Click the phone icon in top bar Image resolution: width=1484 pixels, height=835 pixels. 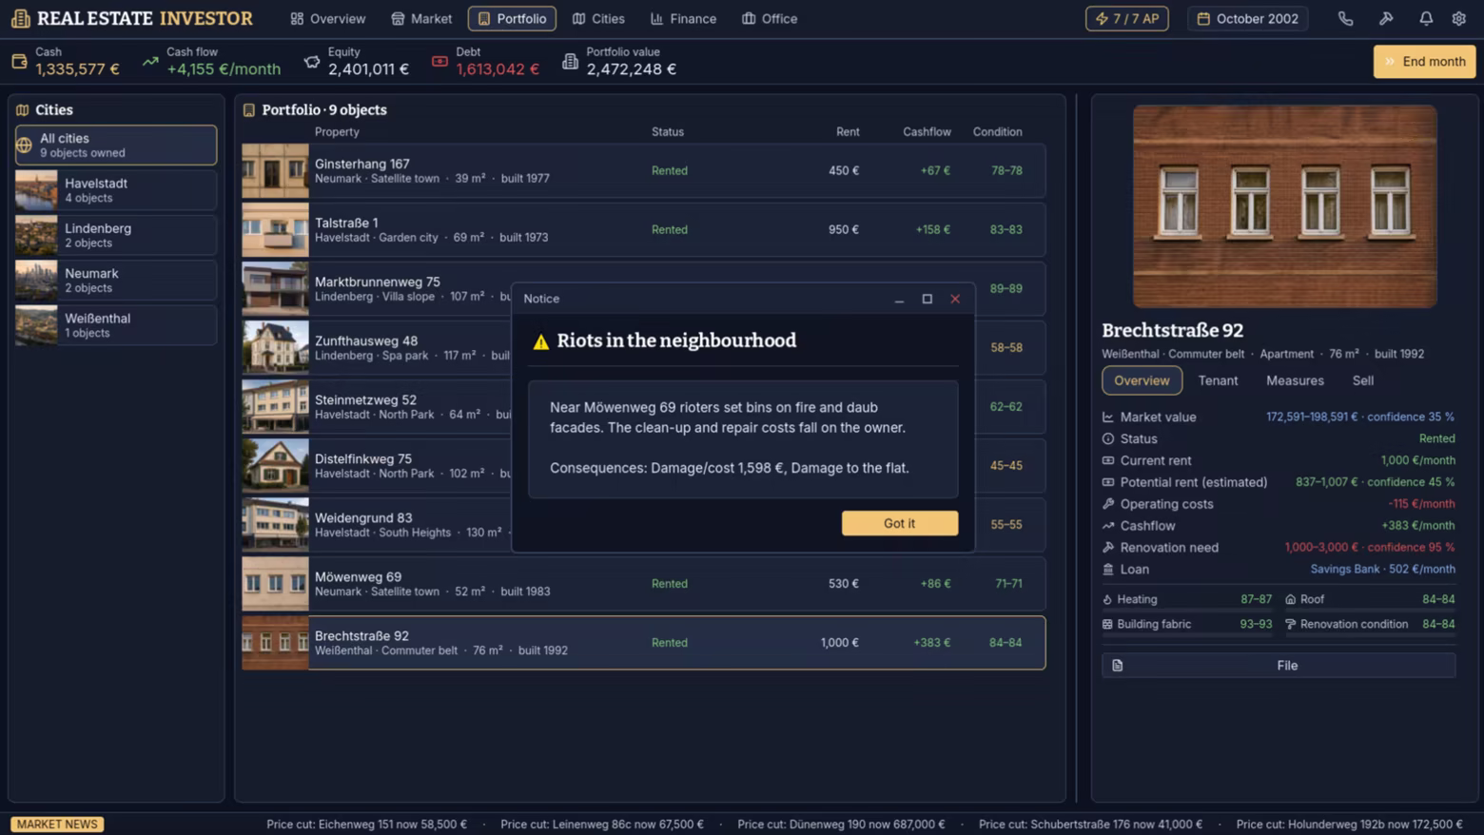click(1345, 19)
